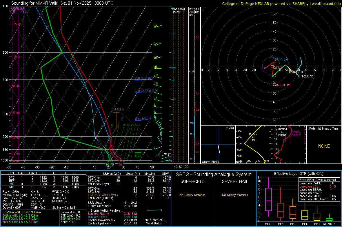This screenshot has height=227, width=342.
Task: Click the 'DN=286/31' Corfidi vector label
Action: 306,76
